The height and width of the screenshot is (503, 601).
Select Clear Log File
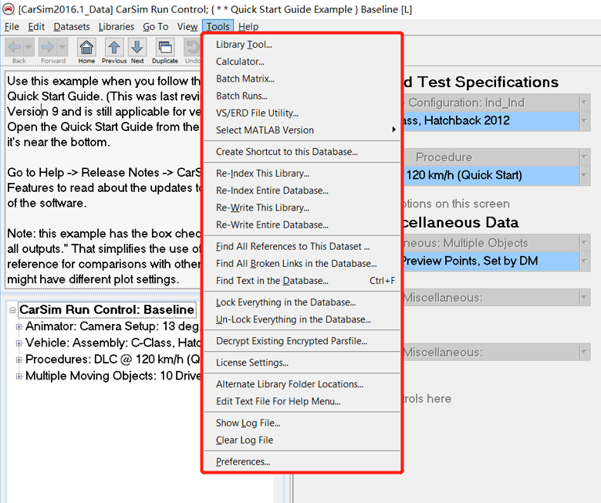[302, 440]
